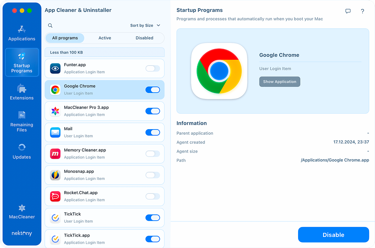
Task: Open the feedback chat icon
Action: point(348,11)
